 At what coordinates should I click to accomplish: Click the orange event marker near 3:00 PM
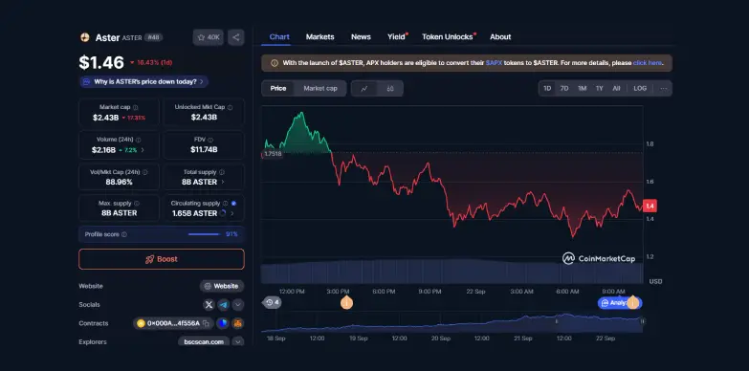pyautogui.click(x=346, y=302)
